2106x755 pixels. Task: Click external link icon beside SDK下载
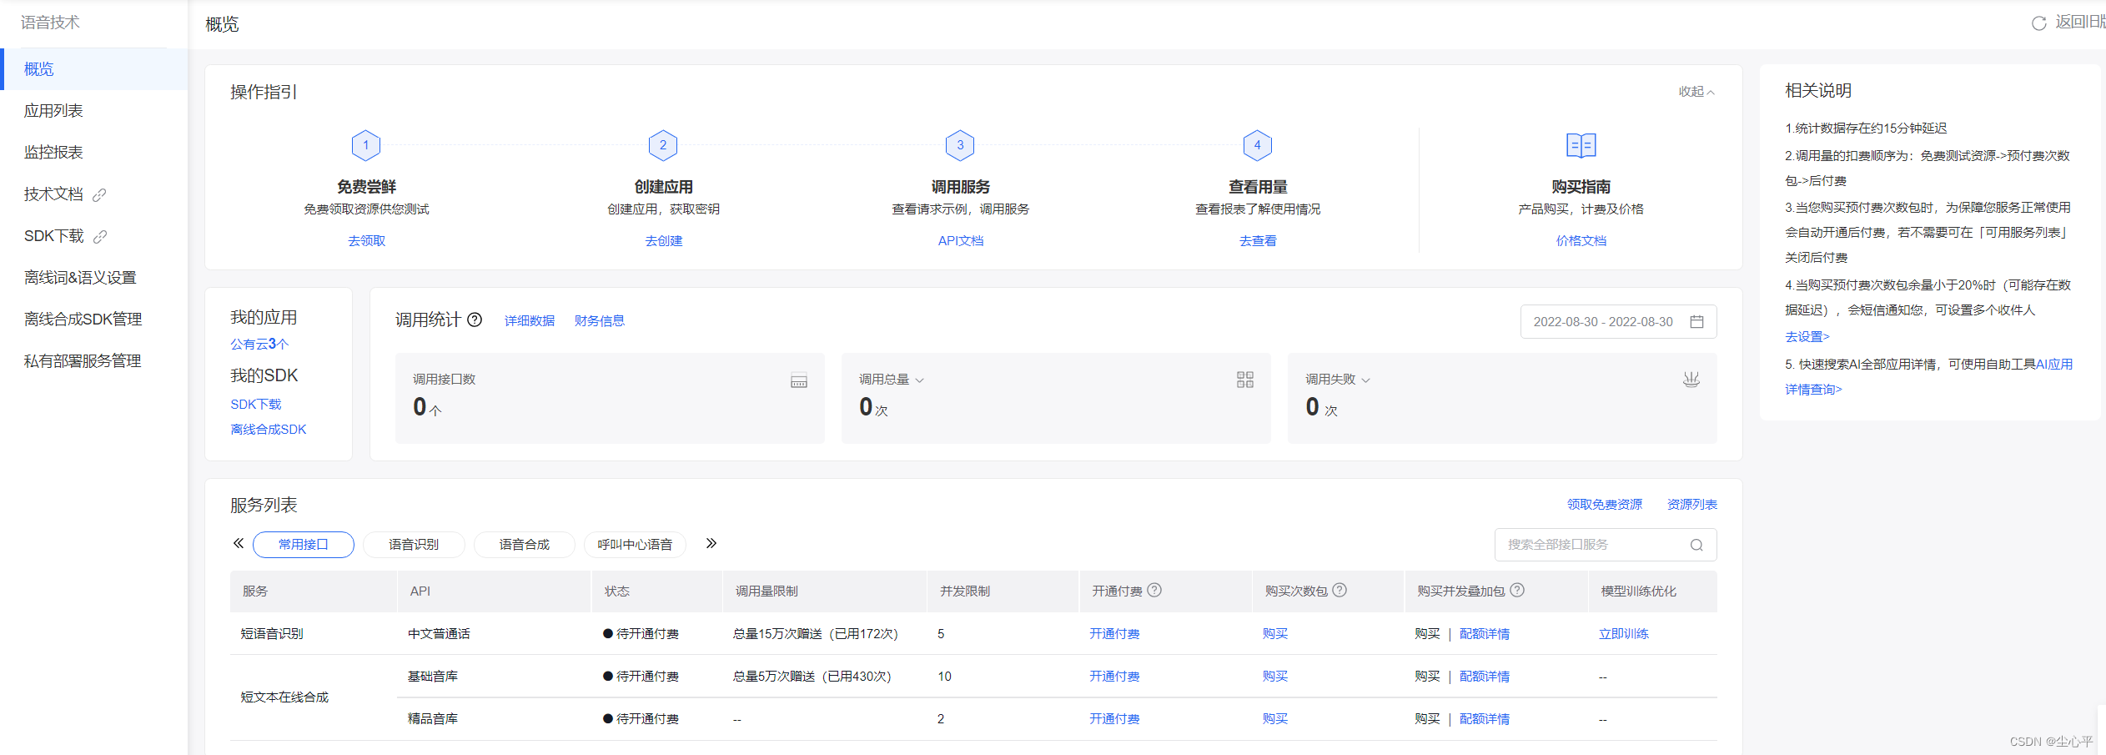tap(100, 236)
